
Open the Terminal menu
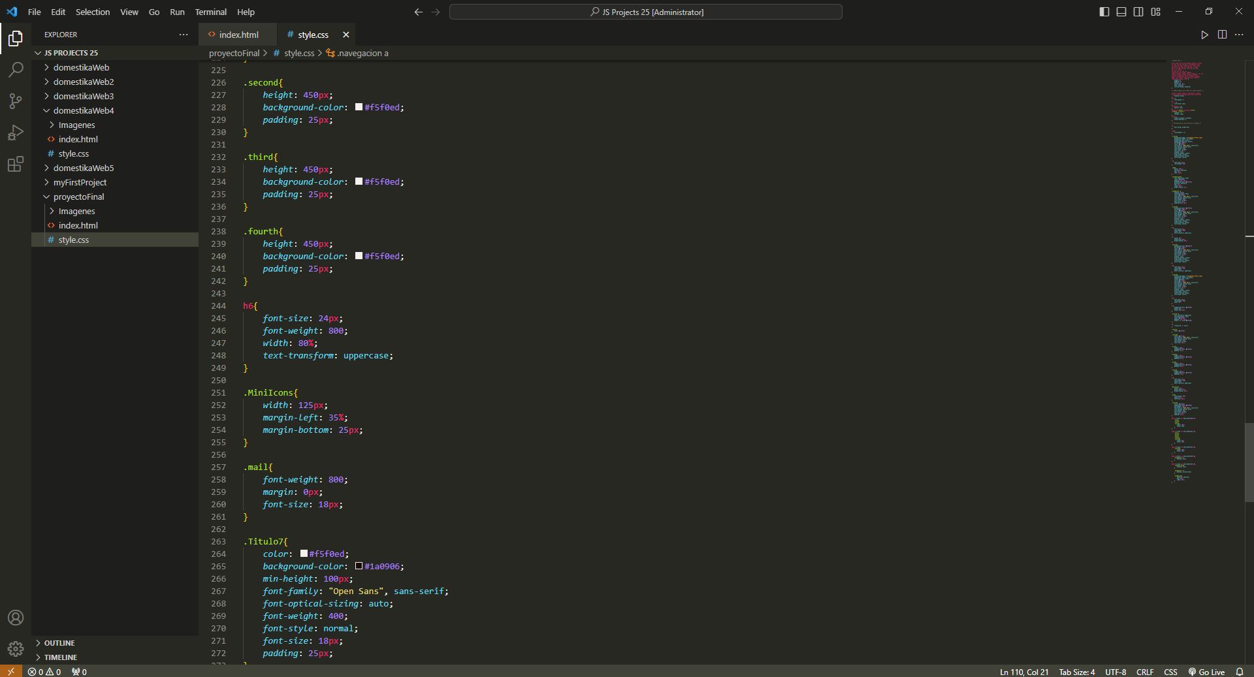pyautogui.click(x=210, y=12)
